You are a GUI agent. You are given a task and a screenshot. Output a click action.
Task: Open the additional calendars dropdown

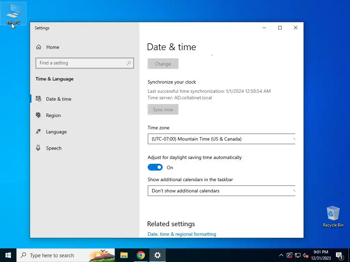click(x=221, y=191)
